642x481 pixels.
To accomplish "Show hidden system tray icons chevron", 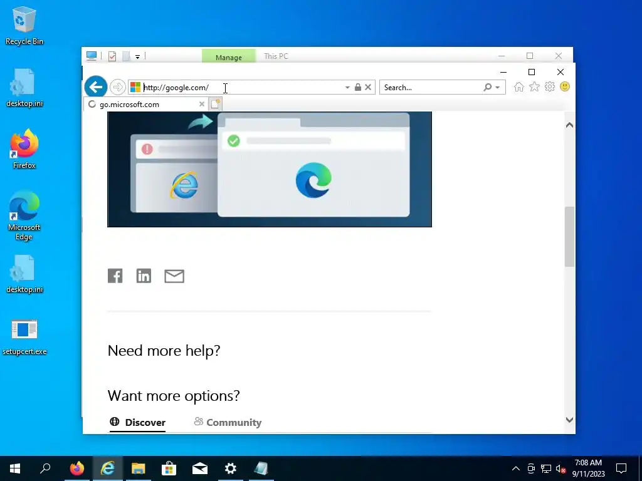I will (516, 468).
